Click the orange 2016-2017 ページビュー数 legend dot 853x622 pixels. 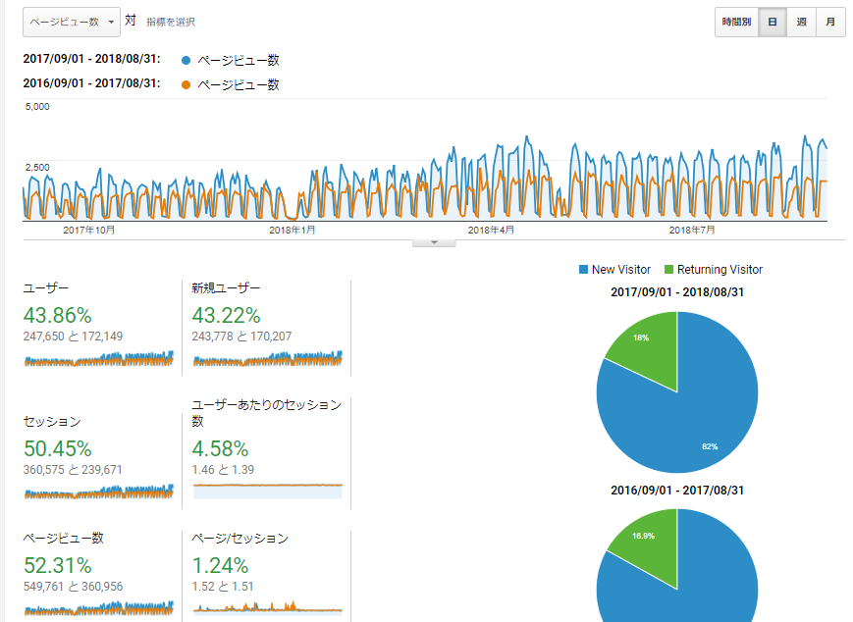[x=187, y=84]
